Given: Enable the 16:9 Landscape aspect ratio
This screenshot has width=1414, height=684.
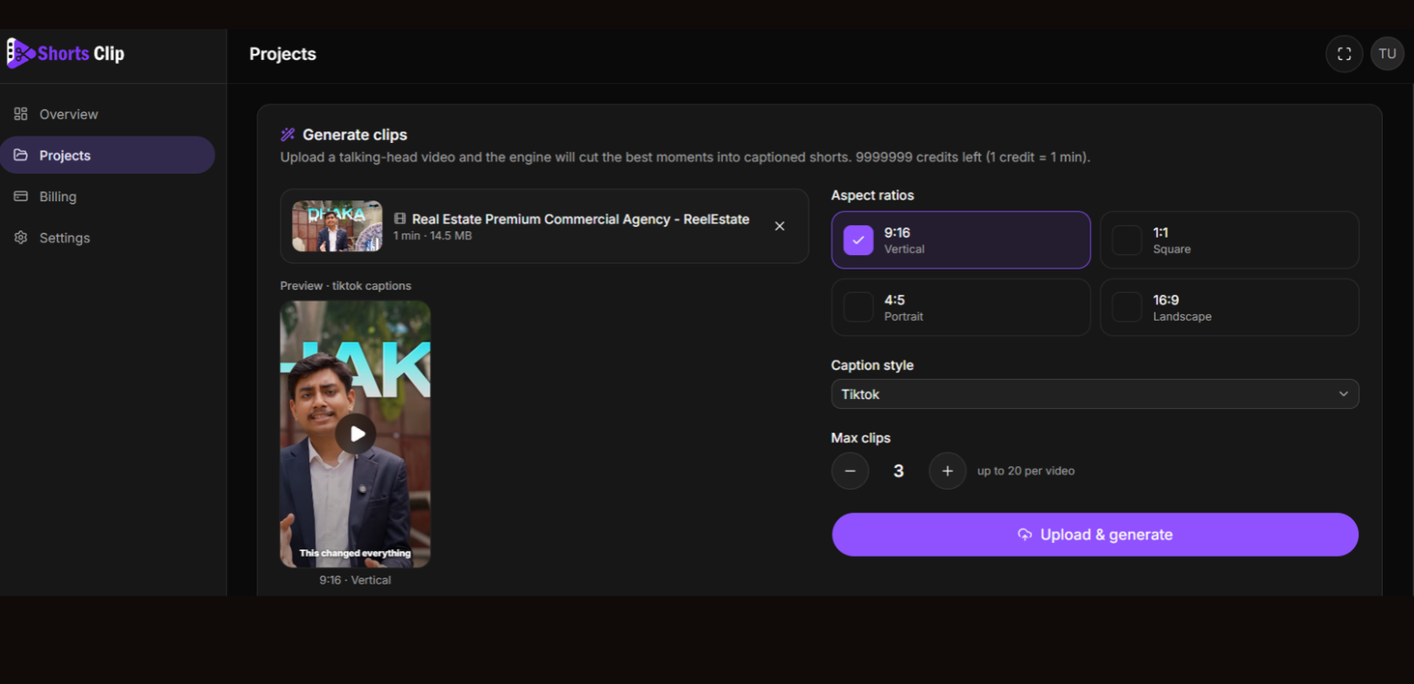Looking at the screenshot, I should coord(1230,307).
